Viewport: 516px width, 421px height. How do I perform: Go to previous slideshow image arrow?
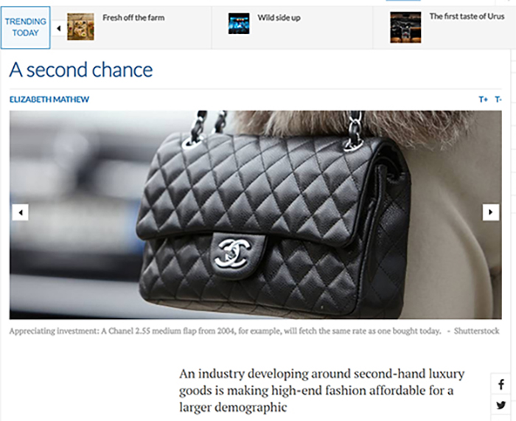21,212
